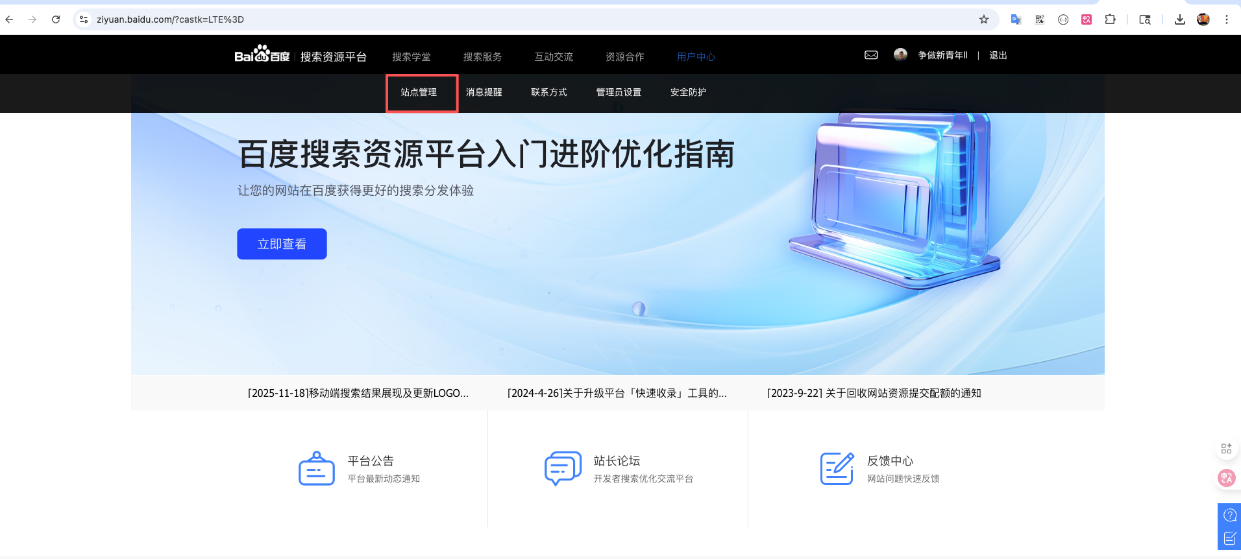Click the 平台公告 announcement icon
Viewport: 1241px width, 559px height.
point(316,469)
